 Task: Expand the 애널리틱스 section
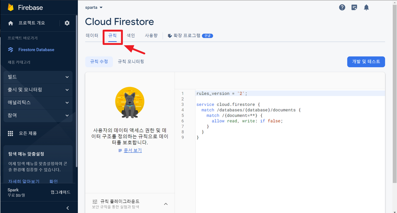(x=38, y=103)
